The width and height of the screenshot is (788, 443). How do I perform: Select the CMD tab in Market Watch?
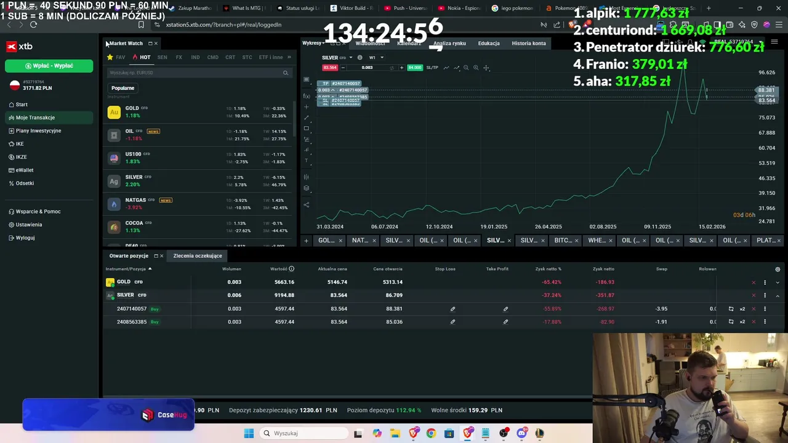212,57
